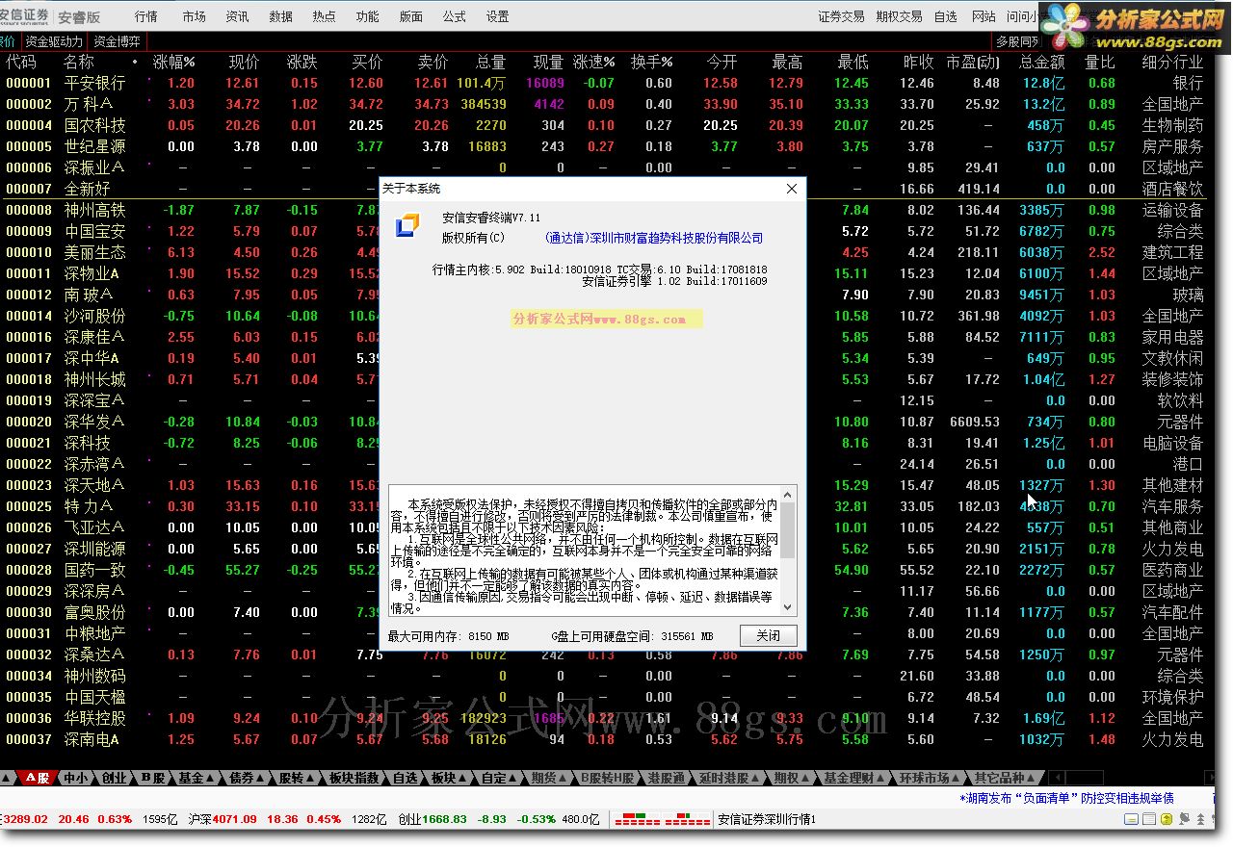The width and height of the screenshot is (1233, 847).
Task: Select the 创业 bottom tab
Action: tap(115, 778)
